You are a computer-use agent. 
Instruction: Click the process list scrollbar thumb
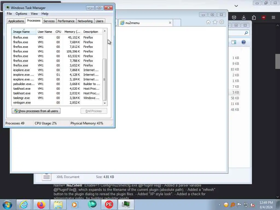105,80
